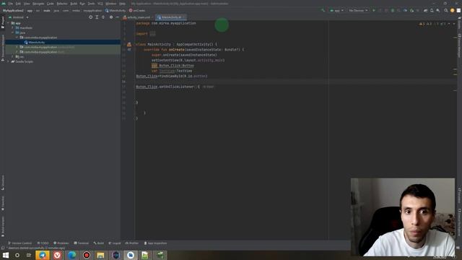Switch to the activity_main.xml editor tab
This screenshot has width=462, height=260.
(x=138, y=17)
